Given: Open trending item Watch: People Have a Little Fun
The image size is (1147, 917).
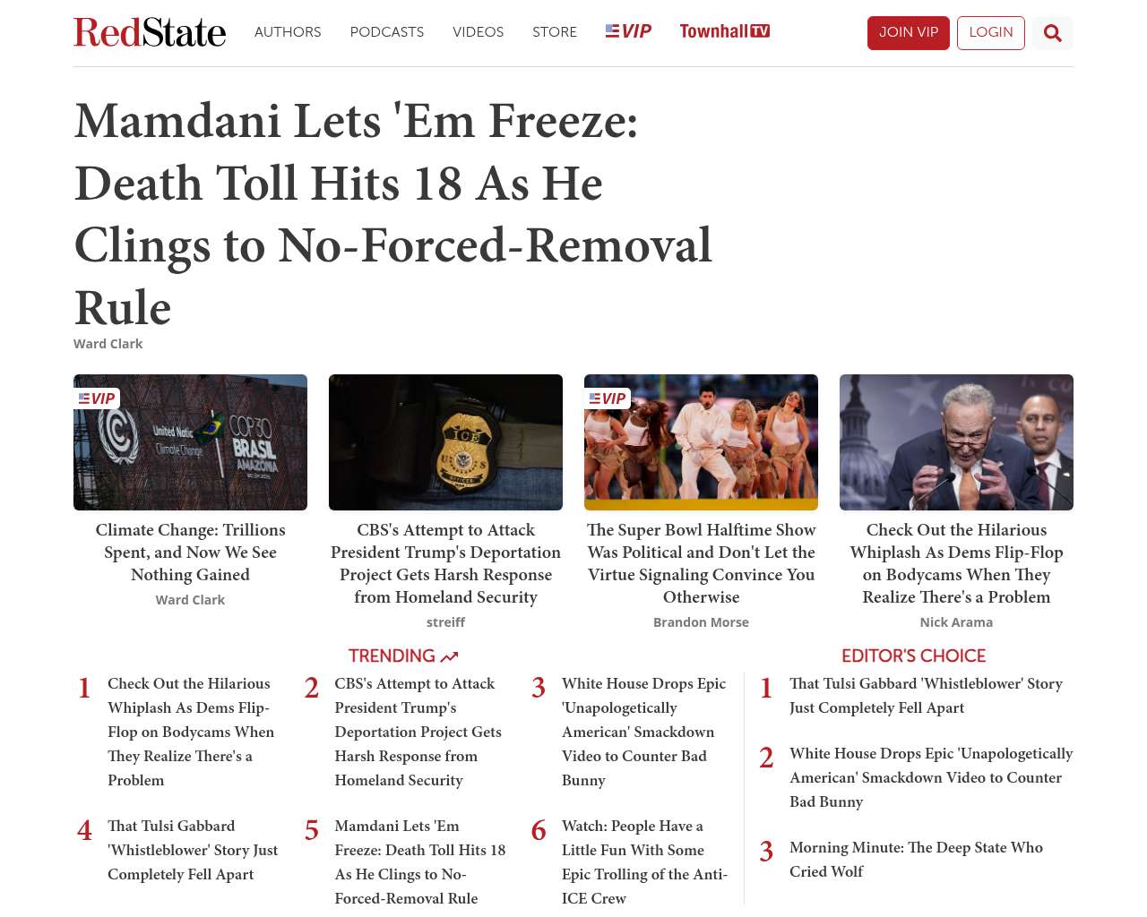Looking at the screenshot, I should [x=644, y=861].
